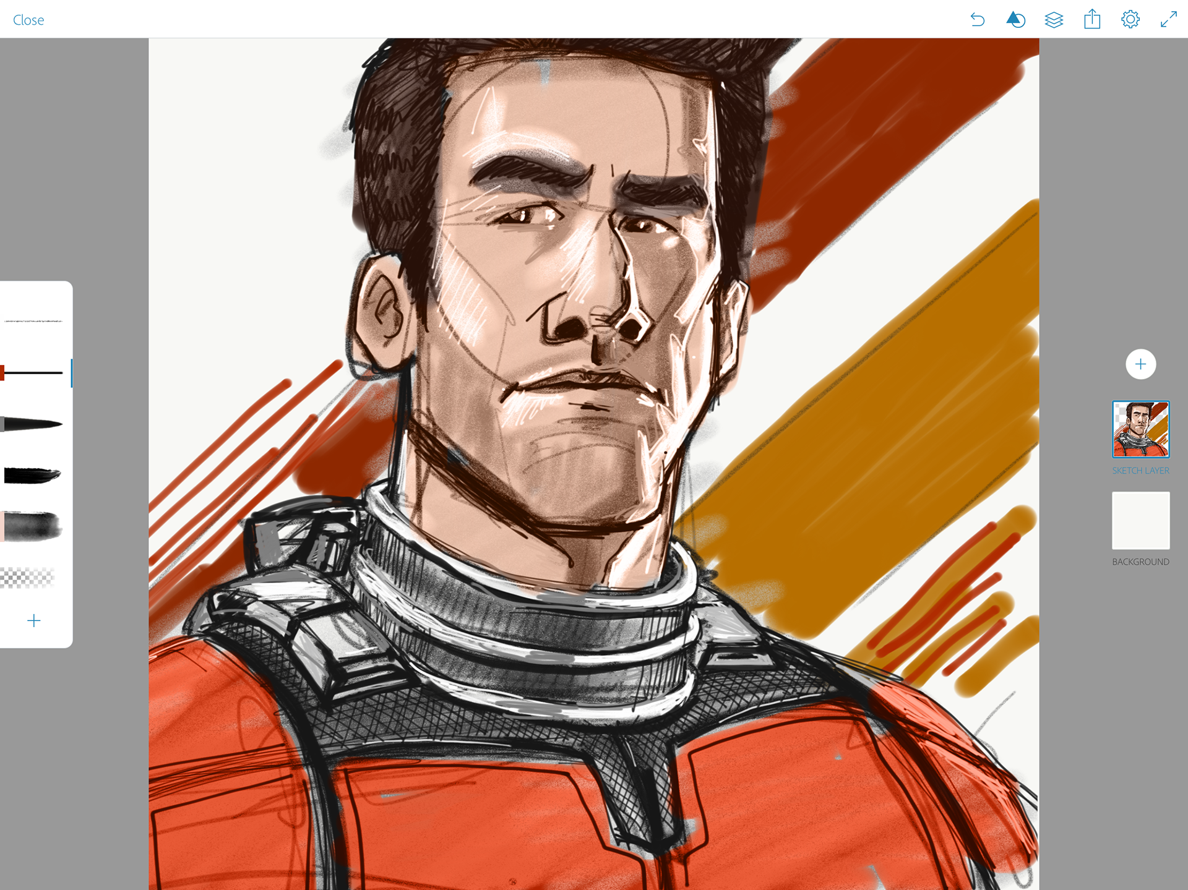Toggle the layers panel icon

coord(1054,20)
